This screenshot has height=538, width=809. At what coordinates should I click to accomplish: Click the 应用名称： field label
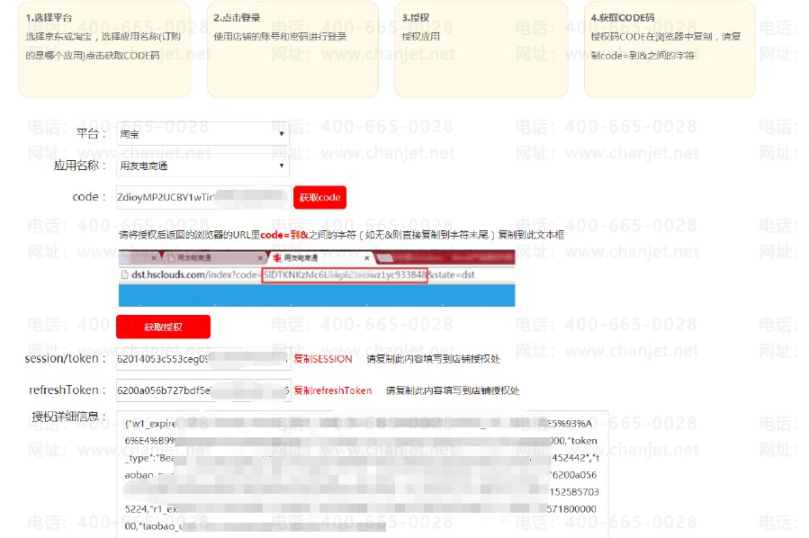click(80, 166)
